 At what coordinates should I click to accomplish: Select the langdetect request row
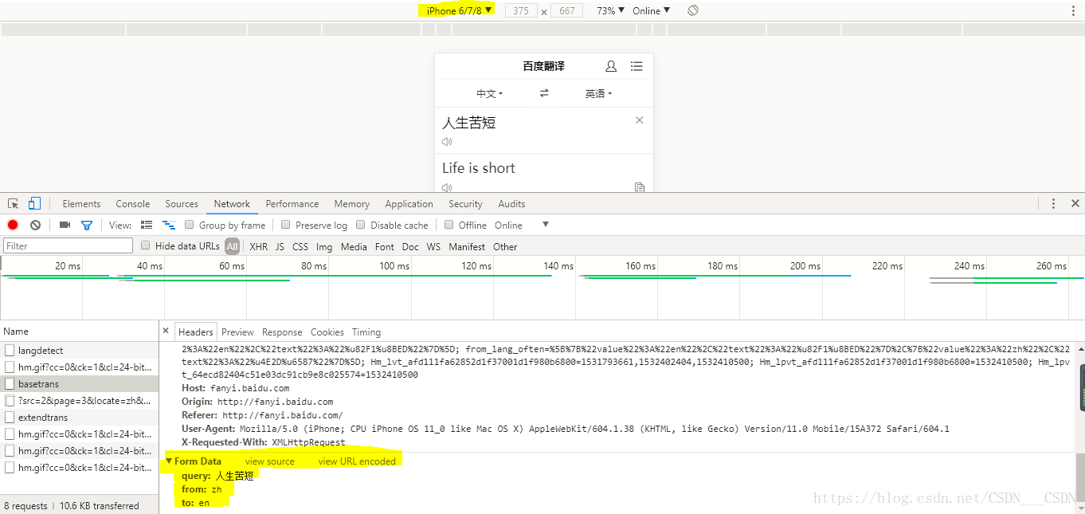(80, 350)
